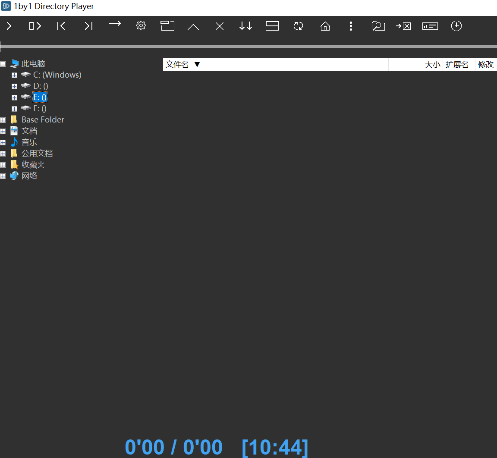Open the three-dot more options menu
The image size is (497, 458).
coord(351,26)
